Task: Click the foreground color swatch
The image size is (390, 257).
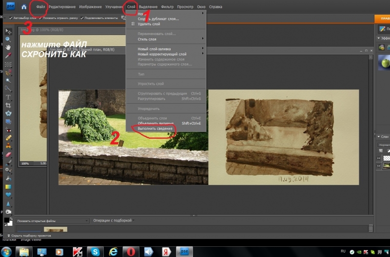Action: [5, 220]
